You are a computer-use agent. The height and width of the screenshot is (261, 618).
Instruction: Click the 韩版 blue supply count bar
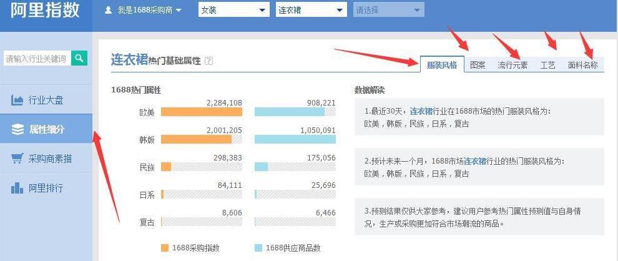point(295,139)
